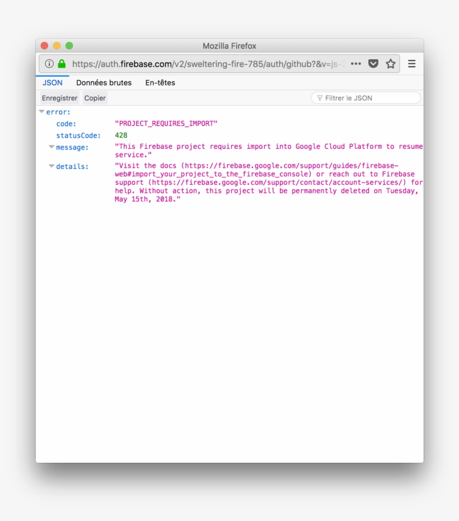Select the code key row
Screen dimensions: 459x521
coord(66,124)
